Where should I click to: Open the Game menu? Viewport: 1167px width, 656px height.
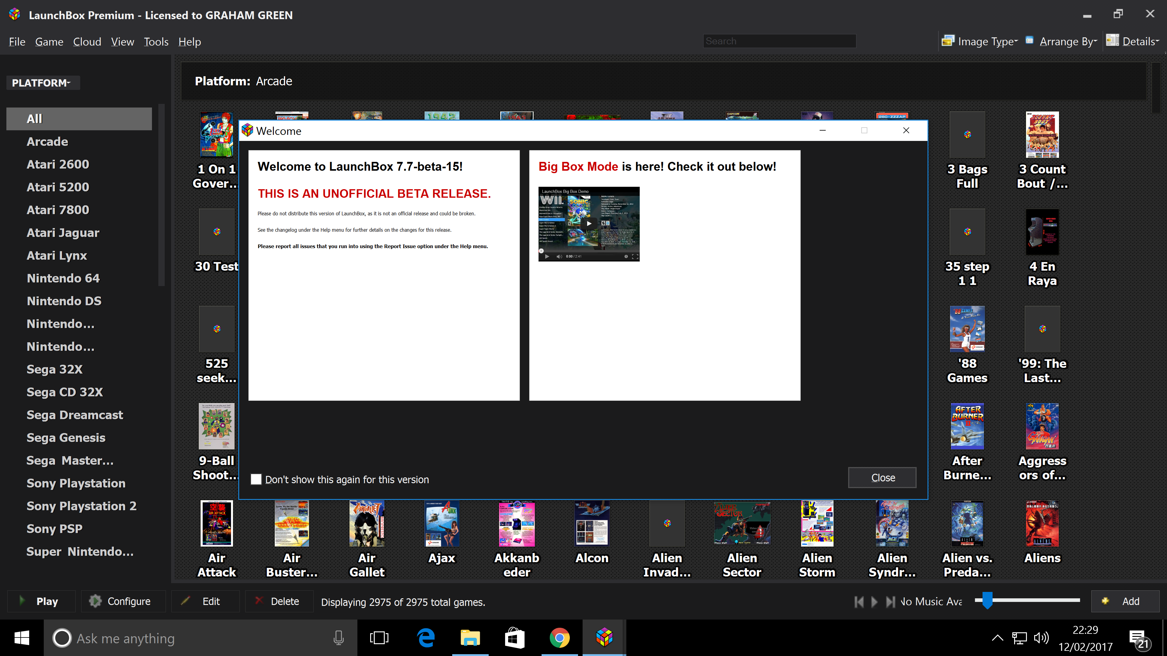coord(49,42)
